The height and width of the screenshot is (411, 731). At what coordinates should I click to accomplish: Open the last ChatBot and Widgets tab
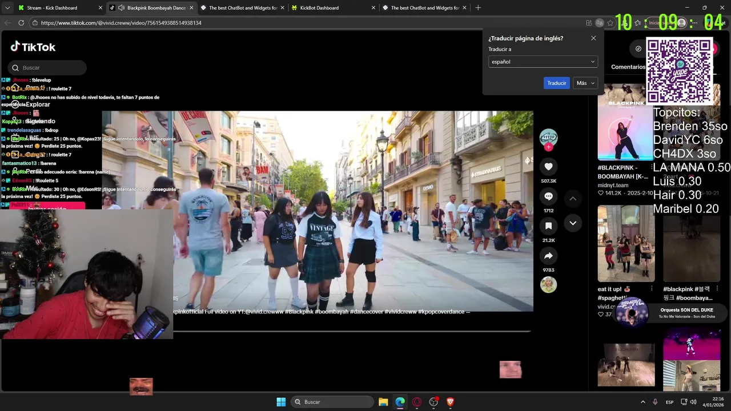425,8
